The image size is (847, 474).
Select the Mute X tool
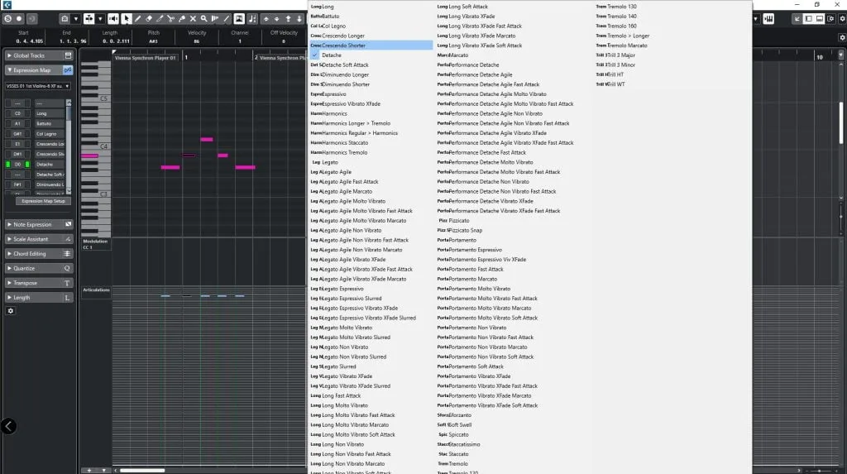click(193, 18)
